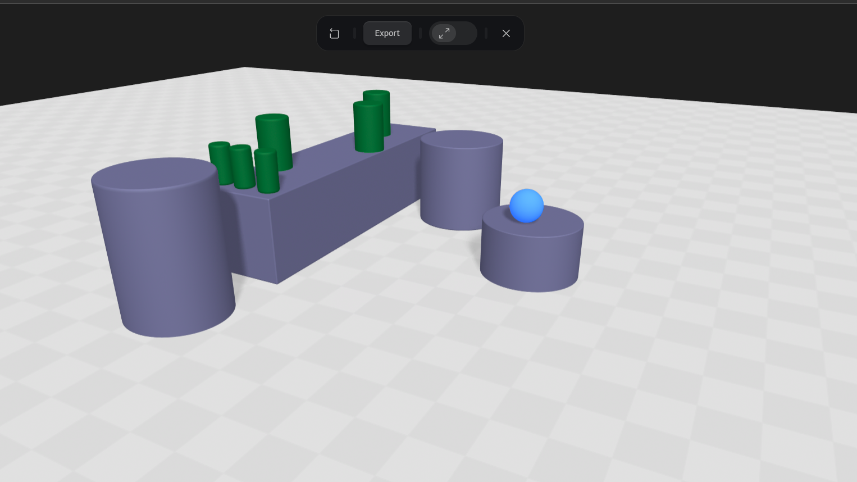857x482 pixels.
Task: Click the expand arrows icon in the toggle
Action: 444,33
